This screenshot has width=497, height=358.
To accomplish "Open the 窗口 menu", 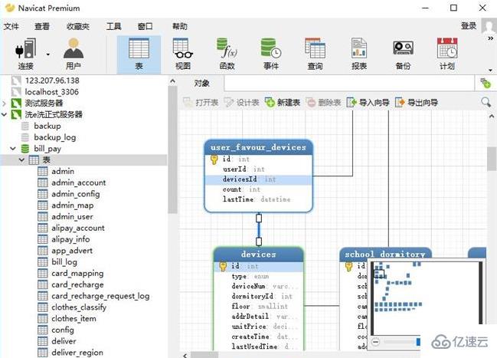I will [x=146, y=26].
